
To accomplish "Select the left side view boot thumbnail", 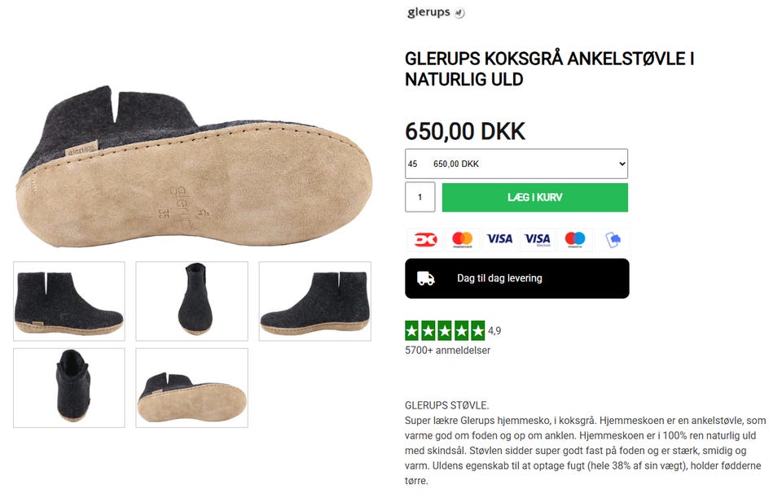I will coord(68,301).
